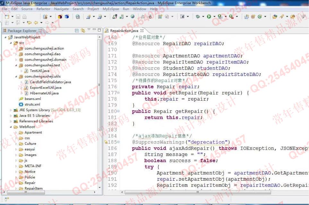The image size is (309, 205).
Task: Click the New Java Project icon
Action: [246, 17]
